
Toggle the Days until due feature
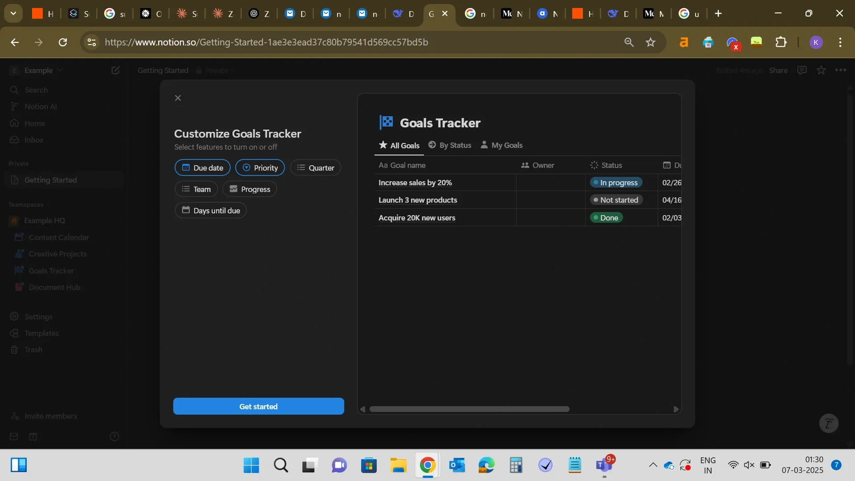pyautogui.click(x=211, y=210)
